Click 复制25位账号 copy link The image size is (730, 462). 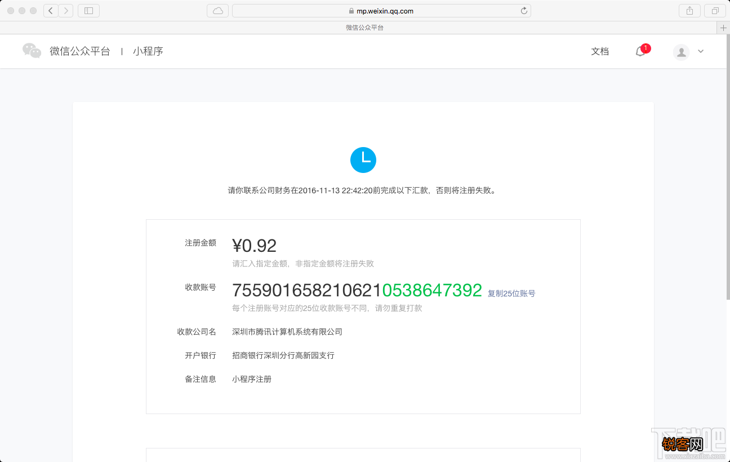(x=511, y=293)
